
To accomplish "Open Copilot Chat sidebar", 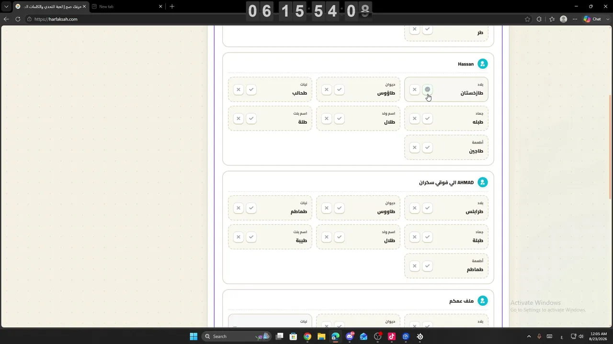I will click(x=592, y=19).
